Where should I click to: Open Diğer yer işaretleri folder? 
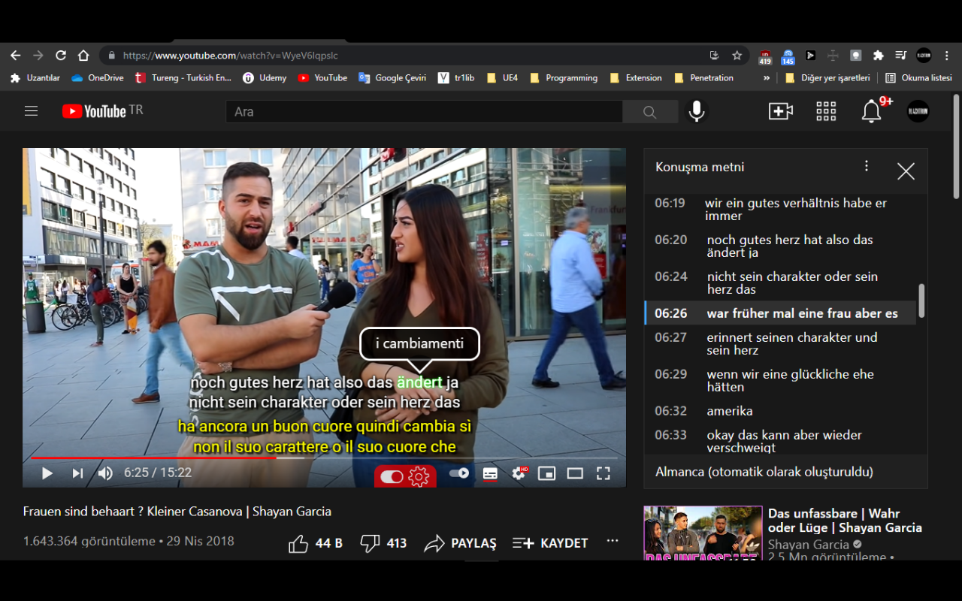point(827,78)
